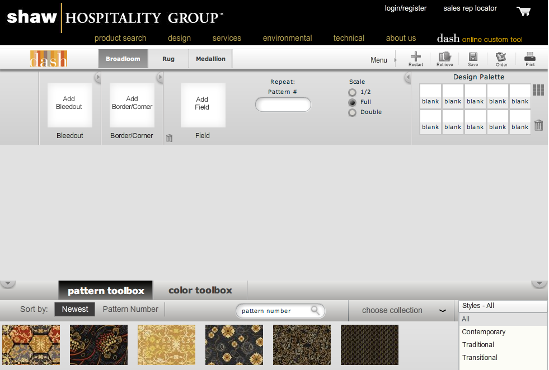Click the trash icon beside Border/Corner
The height and width of the screenshot is (370, 549).
click(x=169, y=138)
